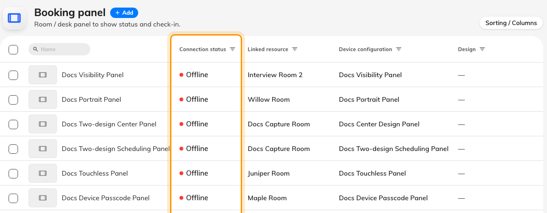Click Willow Room linked resource

pyautogui.click(x=269, y=99)
